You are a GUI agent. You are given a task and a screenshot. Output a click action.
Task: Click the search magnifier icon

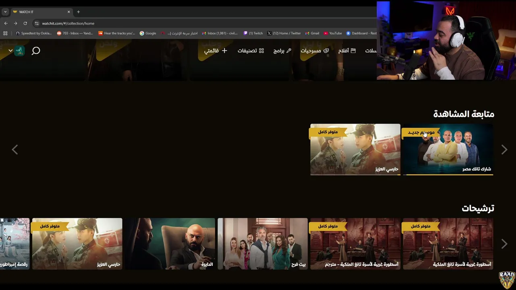tap(36, 51)
